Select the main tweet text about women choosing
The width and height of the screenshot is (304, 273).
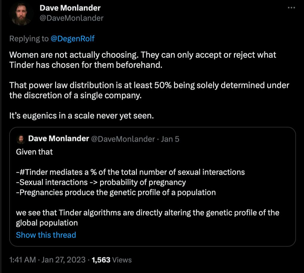coord(142,60)
